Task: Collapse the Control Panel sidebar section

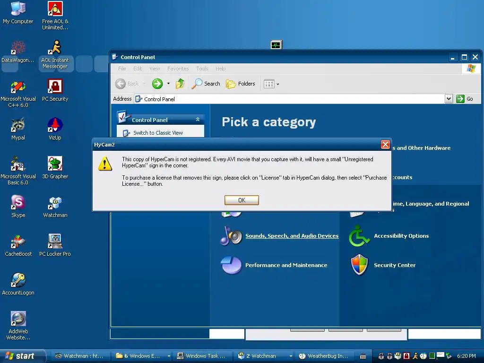Action: pyautogui.click(x=198, y=120)
